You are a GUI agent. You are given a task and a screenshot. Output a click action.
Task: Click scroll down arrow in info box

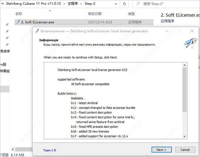pyautogui.click(x=185, y=137)
